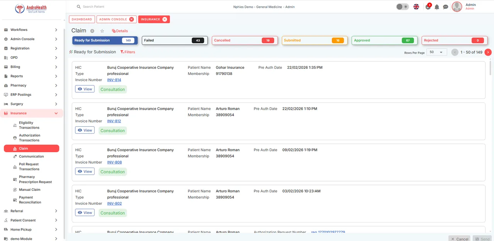Expand the Billing menu chevron
The width and height of the screenshot is (494, 241).
point(56,67)
